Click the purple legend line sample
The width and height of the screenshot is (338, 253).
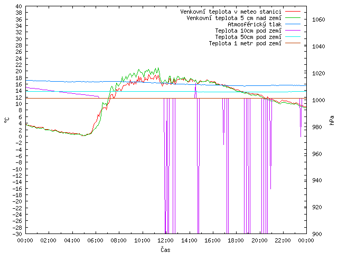[293, 31]
